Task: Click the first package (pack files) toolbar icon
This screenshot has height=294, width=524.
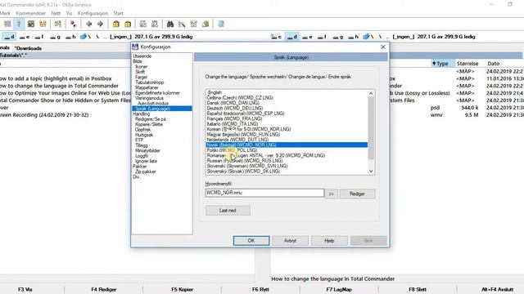Action: (x=116, y=24)
